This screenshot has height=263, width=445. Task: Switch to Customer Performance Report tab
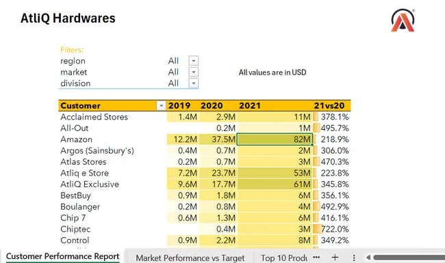(62, 256)
